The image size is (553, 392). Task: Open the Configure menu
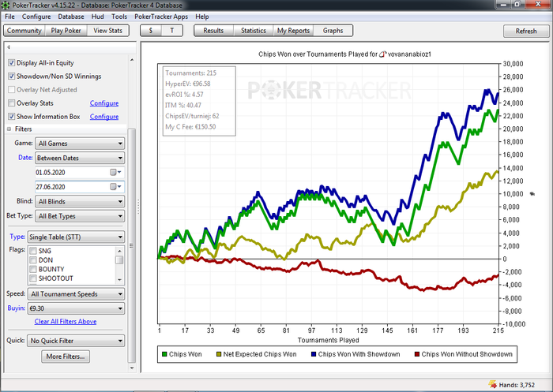pyautogui.click(x=36, y=17)
